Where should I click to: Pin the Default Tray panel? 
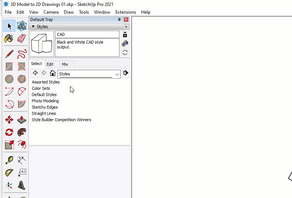coord(119,20)
